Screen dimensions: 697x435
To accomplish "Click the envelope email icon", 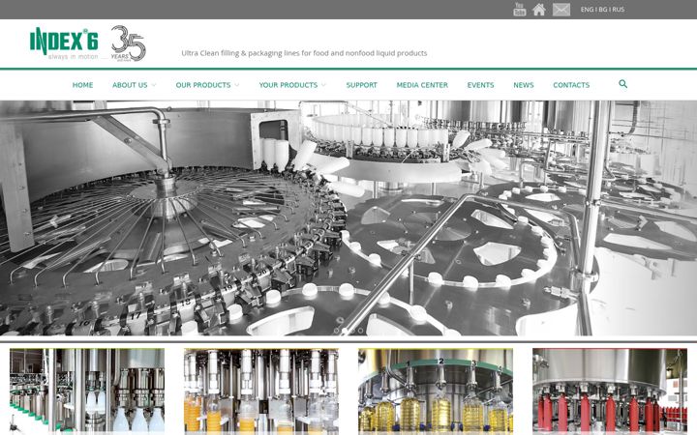I will point(561,10).
